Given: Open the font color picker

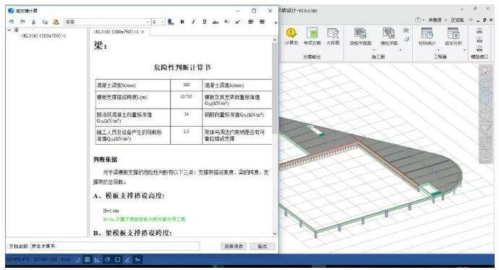Looking at the screenshot, I should [x=171, y=22].
